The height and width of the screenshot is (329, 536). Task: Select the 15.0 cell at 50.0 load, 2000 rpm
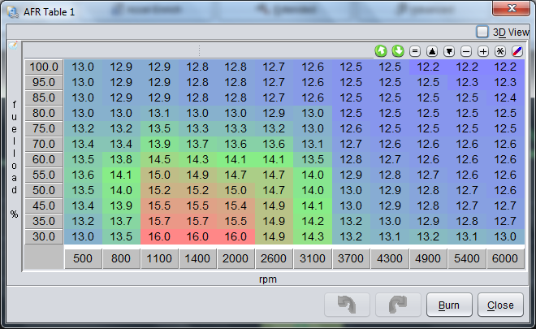[236, 190]
